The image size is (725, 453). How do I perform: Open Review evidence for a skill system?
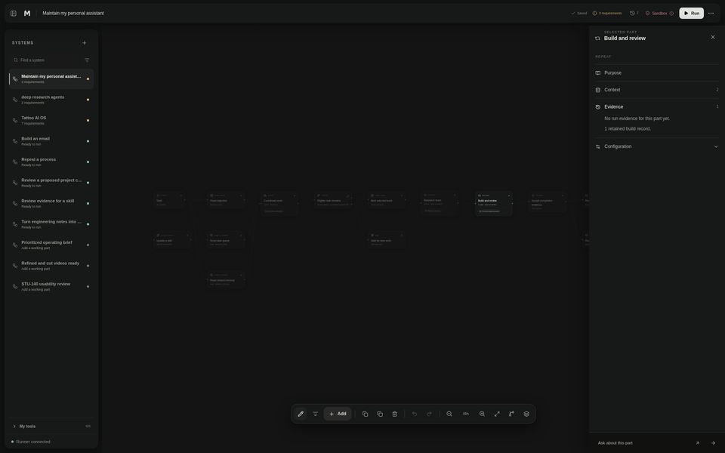pyautogui.click(x=51, y=204)
